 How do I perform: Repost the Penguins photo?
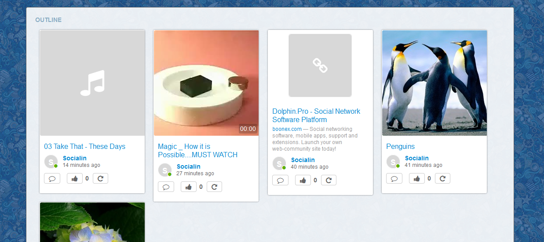442,178
